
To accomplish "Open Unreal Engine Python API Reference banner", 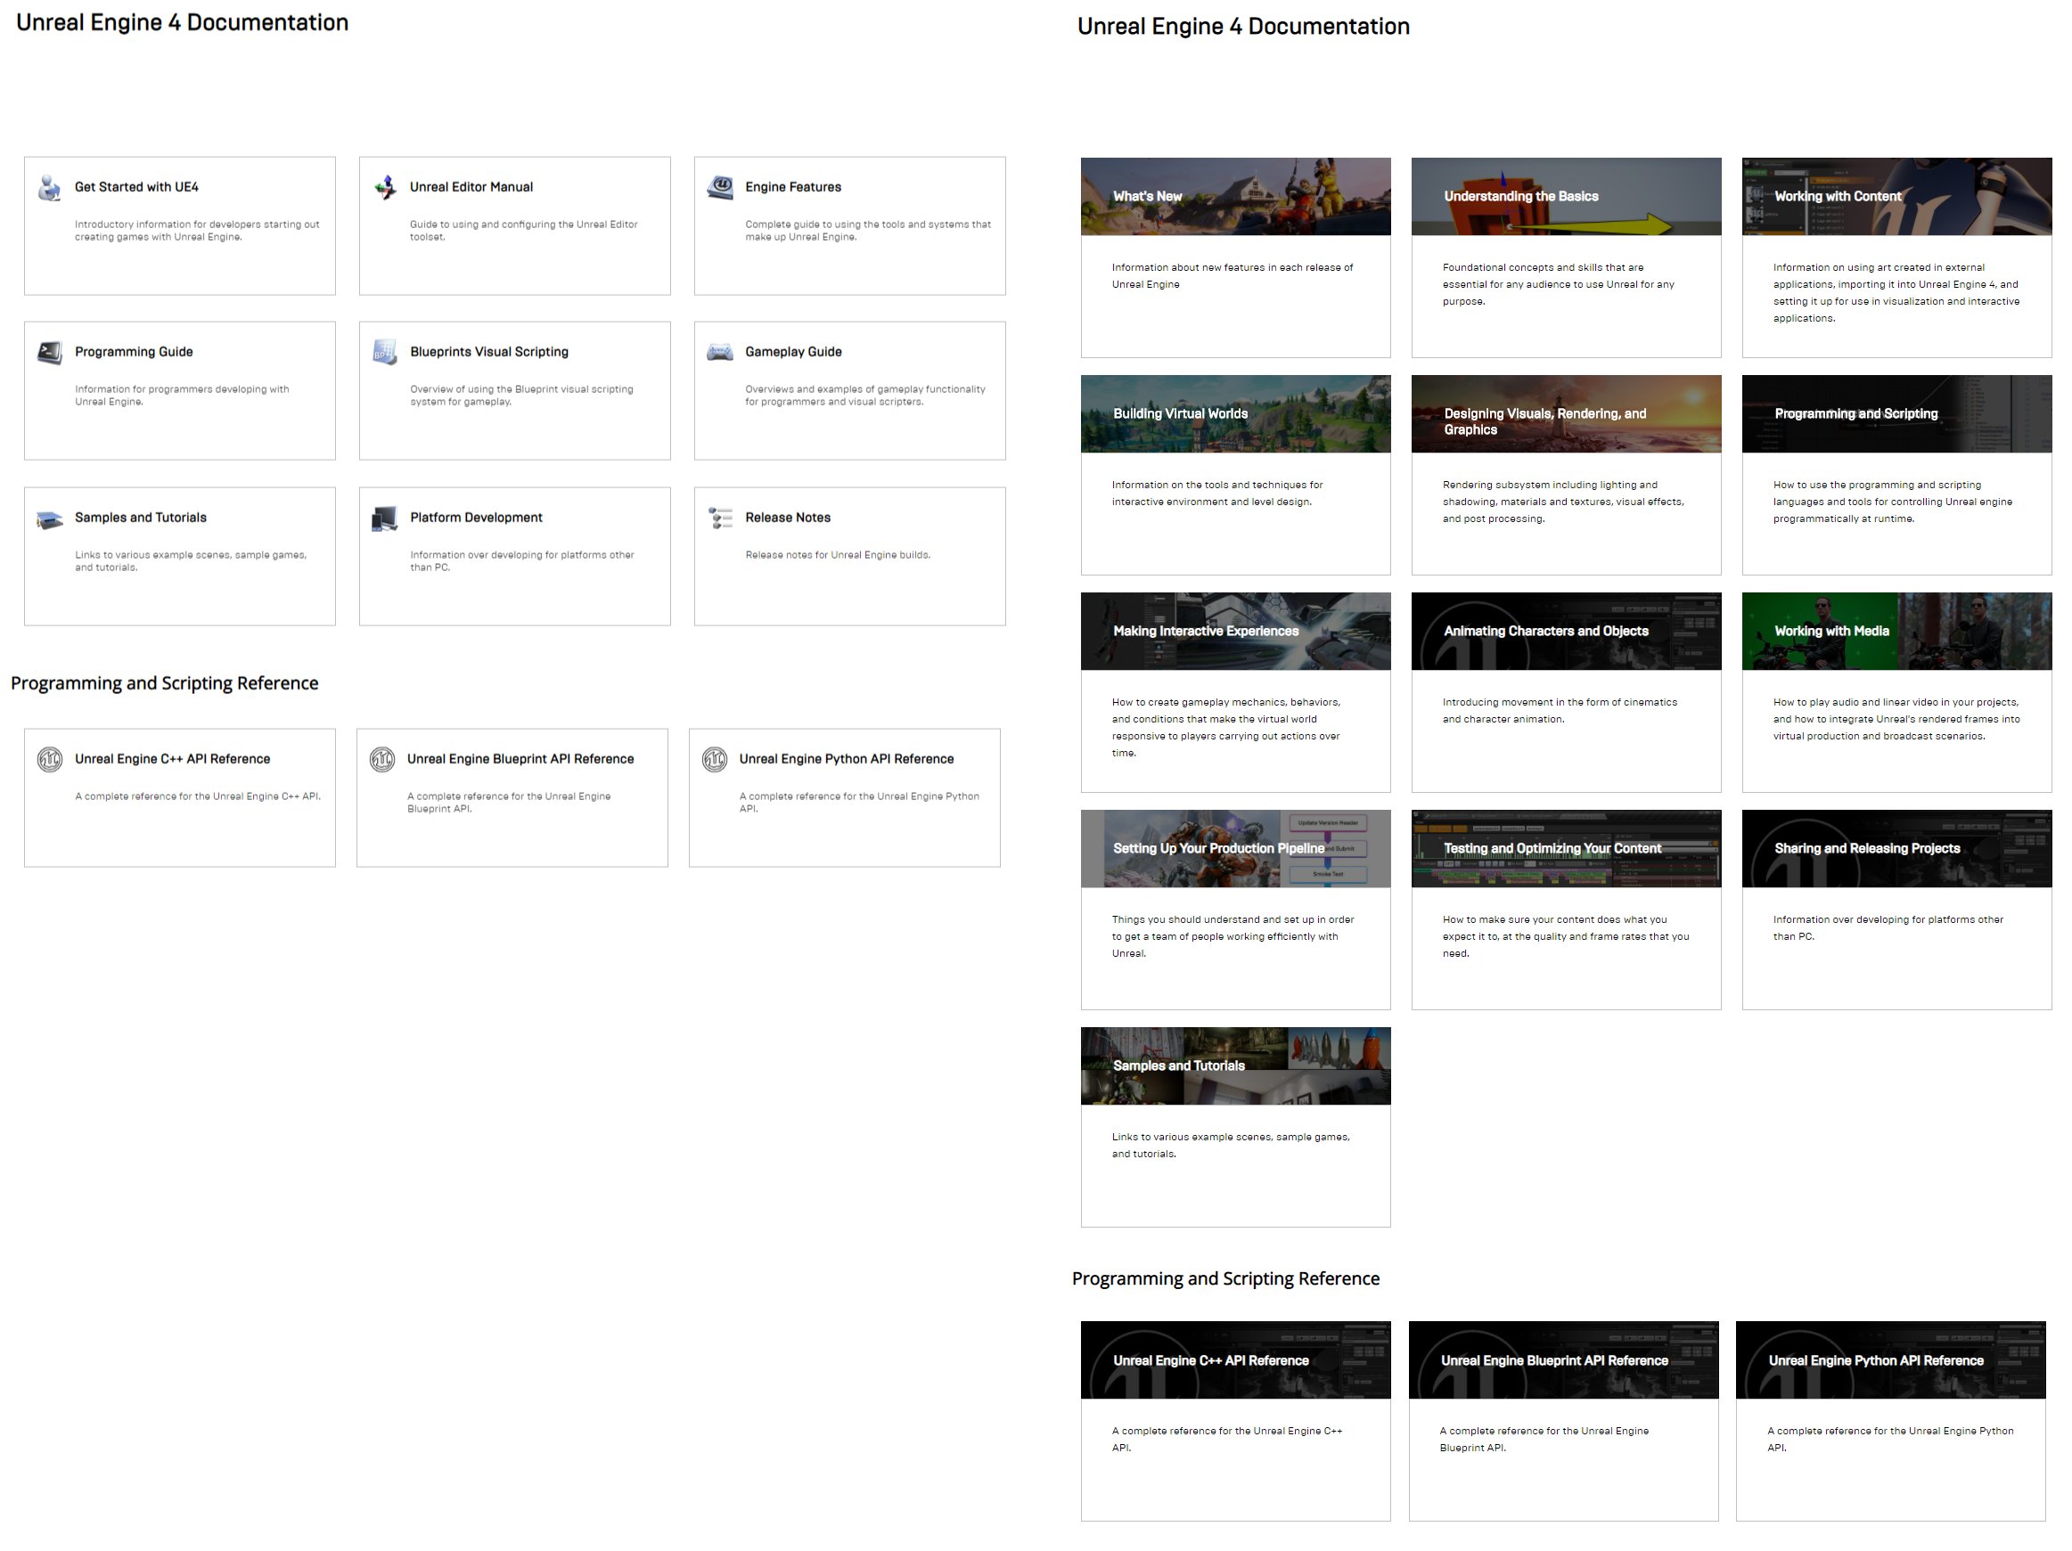I will (1890, 1360).
